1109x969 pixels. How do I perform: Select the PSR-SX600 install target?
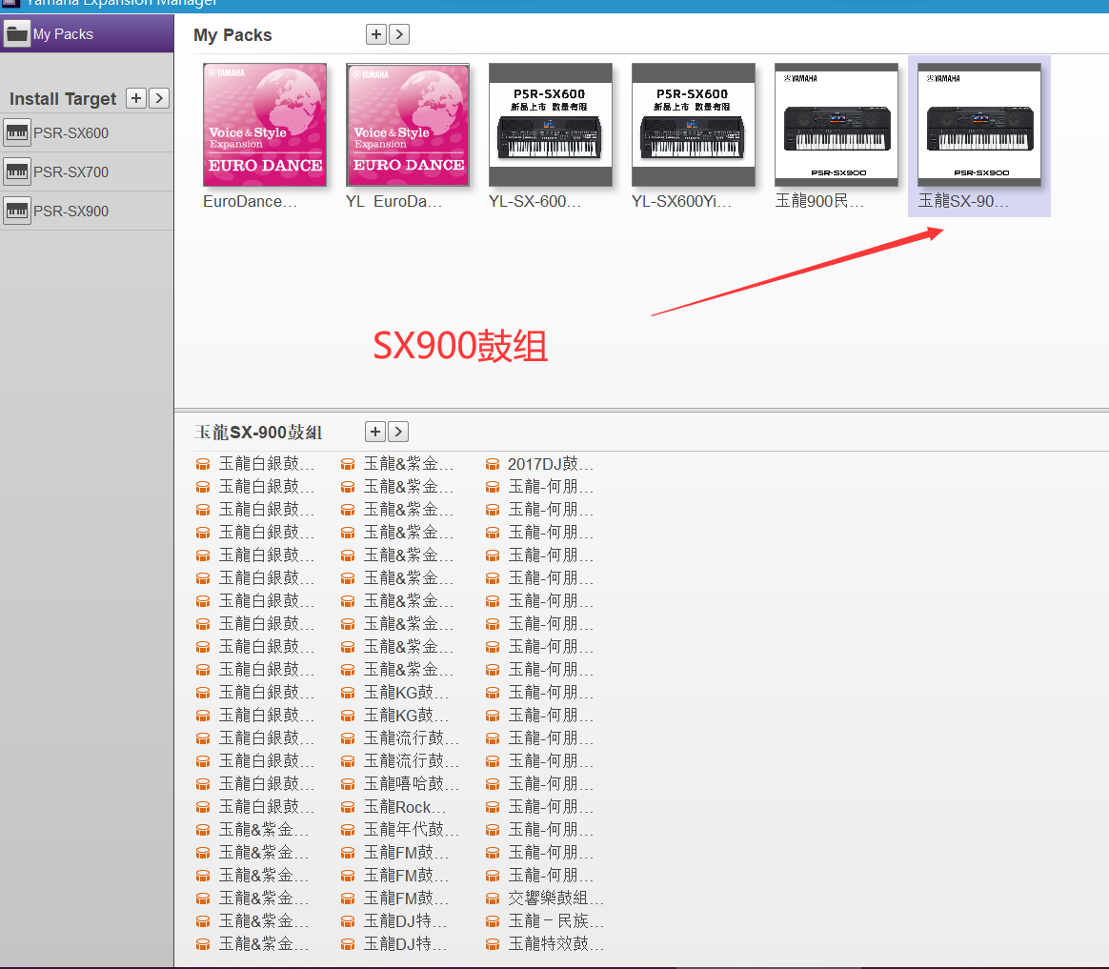point(87,133)
